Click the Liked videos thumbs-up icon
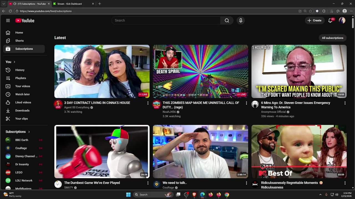This screenshot has width=355, height=199. [x=8, y=102]
